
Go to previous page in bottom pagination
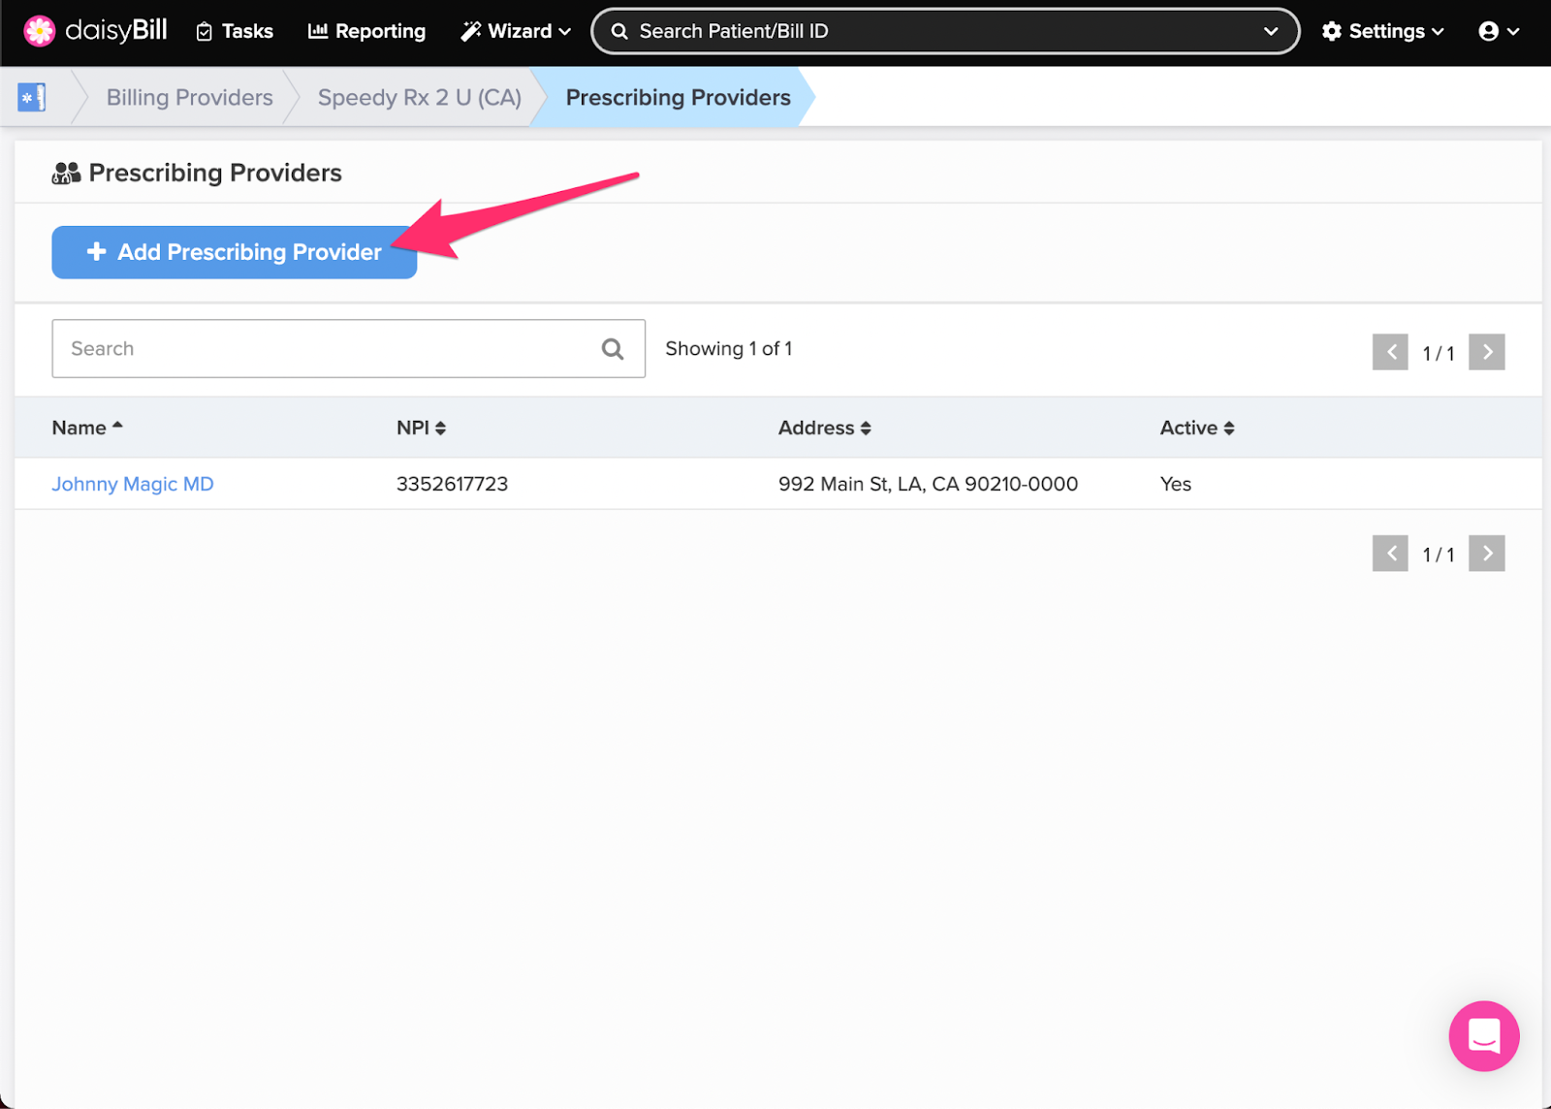[x=1390, y=554]
